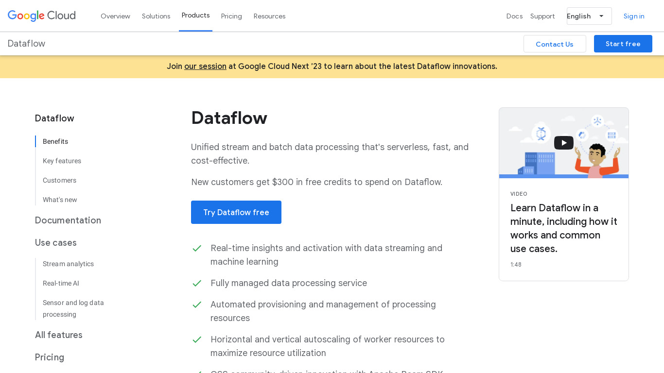Viewport: 664px width, 373px height.
Task: Click the Contact Us button
Action: [555, 44]
